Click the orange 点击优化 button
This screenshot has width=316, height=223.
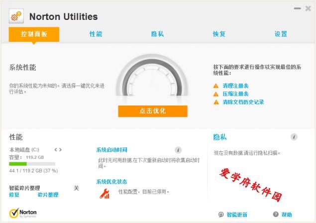click(x=153, y=111)
